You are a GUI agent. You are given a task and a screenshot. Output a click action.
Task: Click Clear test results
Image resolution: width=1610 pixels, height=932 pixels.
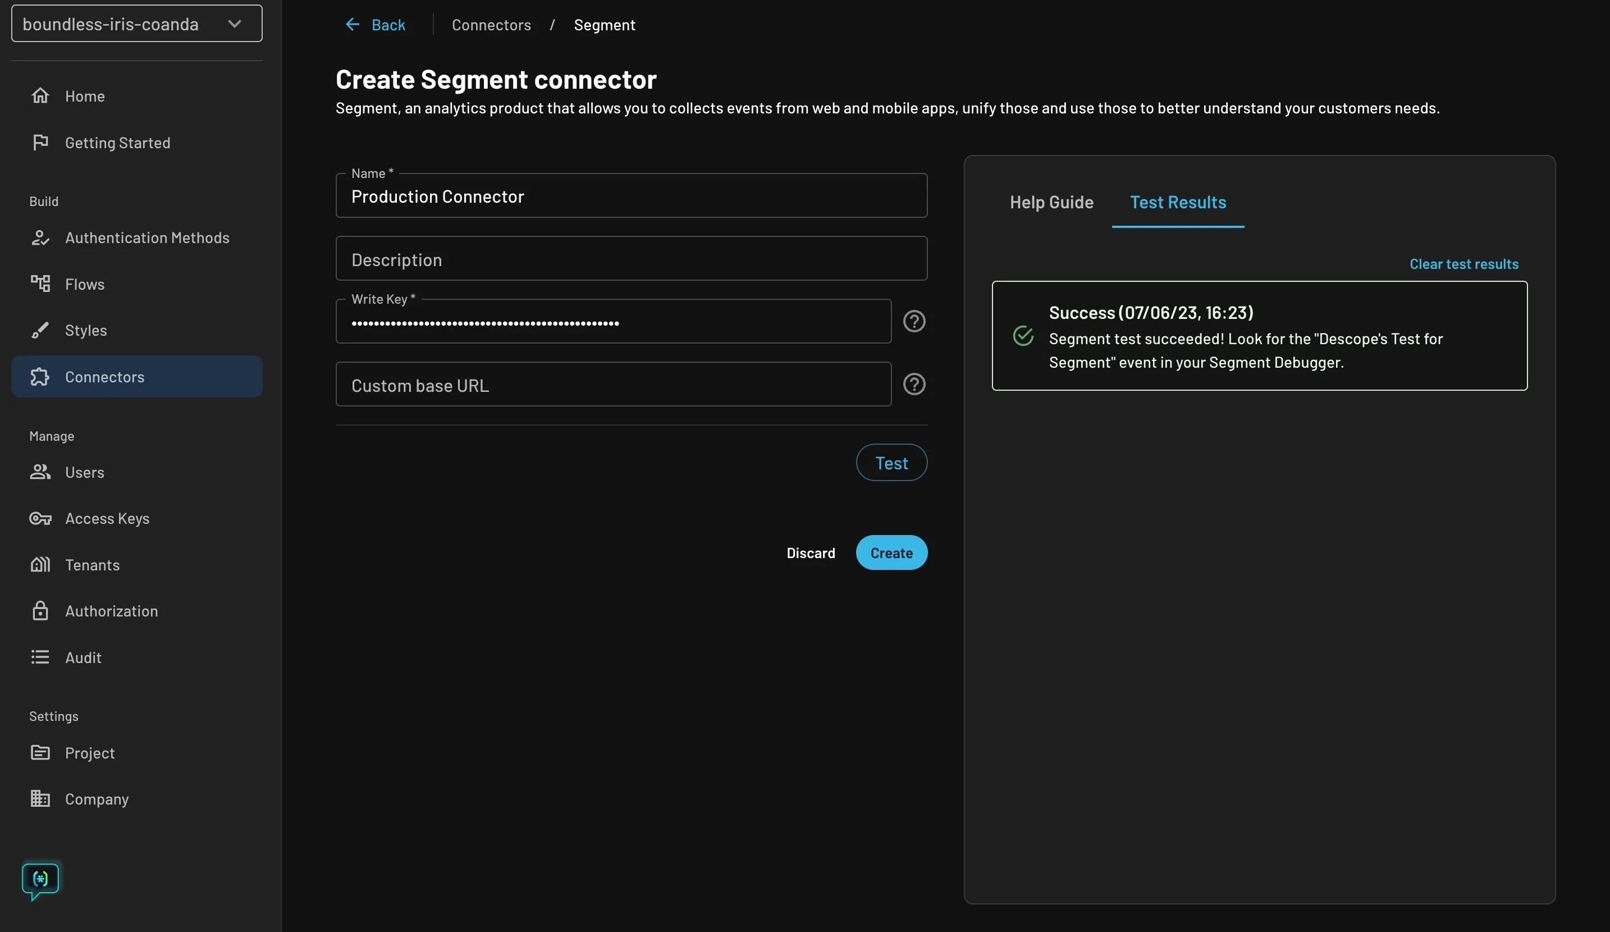tap(1463, 263)
